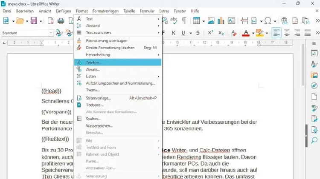Enable centered text alignment
This screenshot has height=179, width=320.
(x=287, y=33)
